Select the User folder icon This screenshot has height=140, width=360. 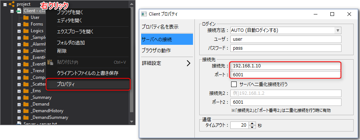(26, 17)
